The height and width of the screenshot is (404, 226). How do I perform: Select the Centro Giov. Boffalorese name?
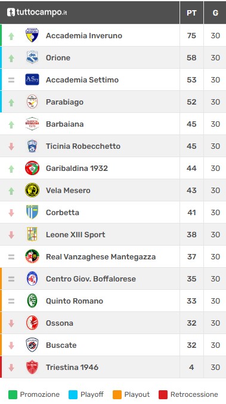[x=91, y=278]
